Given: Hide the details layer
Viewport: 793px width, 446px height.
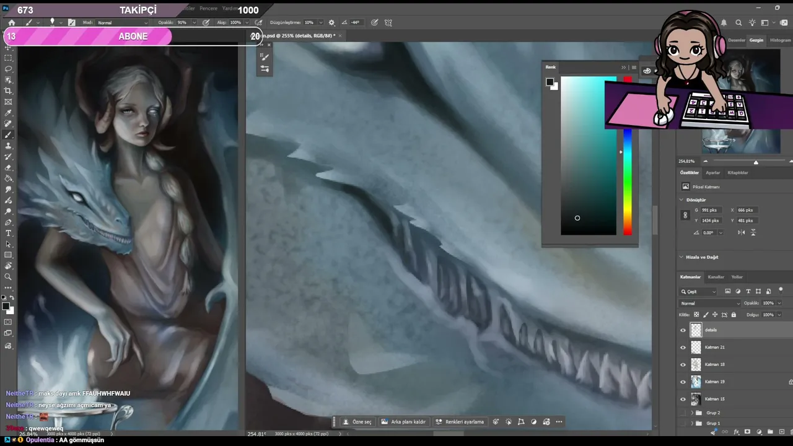Looking at the screenshot, I should 683,330.
